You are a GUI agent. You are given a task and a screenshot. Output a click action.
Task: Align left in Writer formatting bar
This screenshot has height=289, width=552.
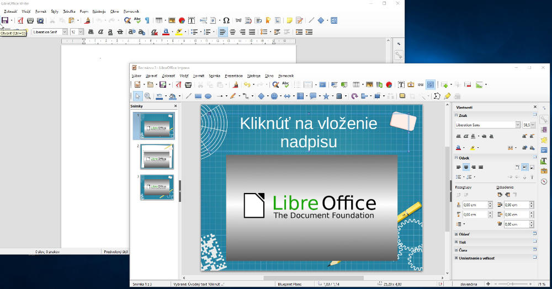pos(222,32)
